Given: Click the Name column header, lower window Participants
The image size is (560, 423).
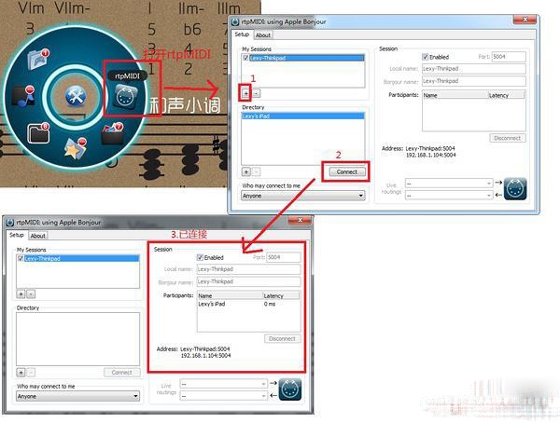Looking at the screenshot, I should pyautogui.click(x=230, y=295).
